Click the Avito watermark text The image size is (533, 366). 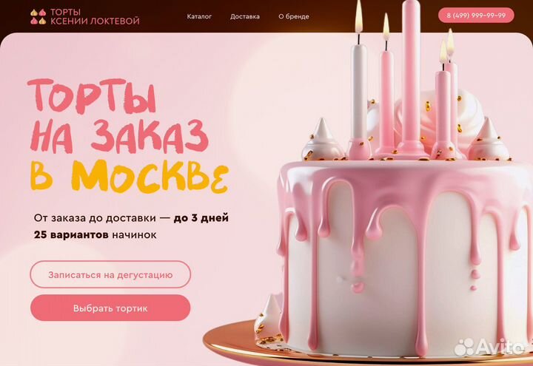click(x=500, y=347)
